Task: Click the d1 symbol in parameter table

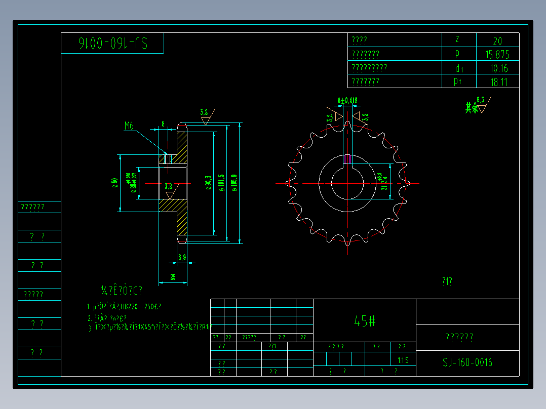Action: 459,68
